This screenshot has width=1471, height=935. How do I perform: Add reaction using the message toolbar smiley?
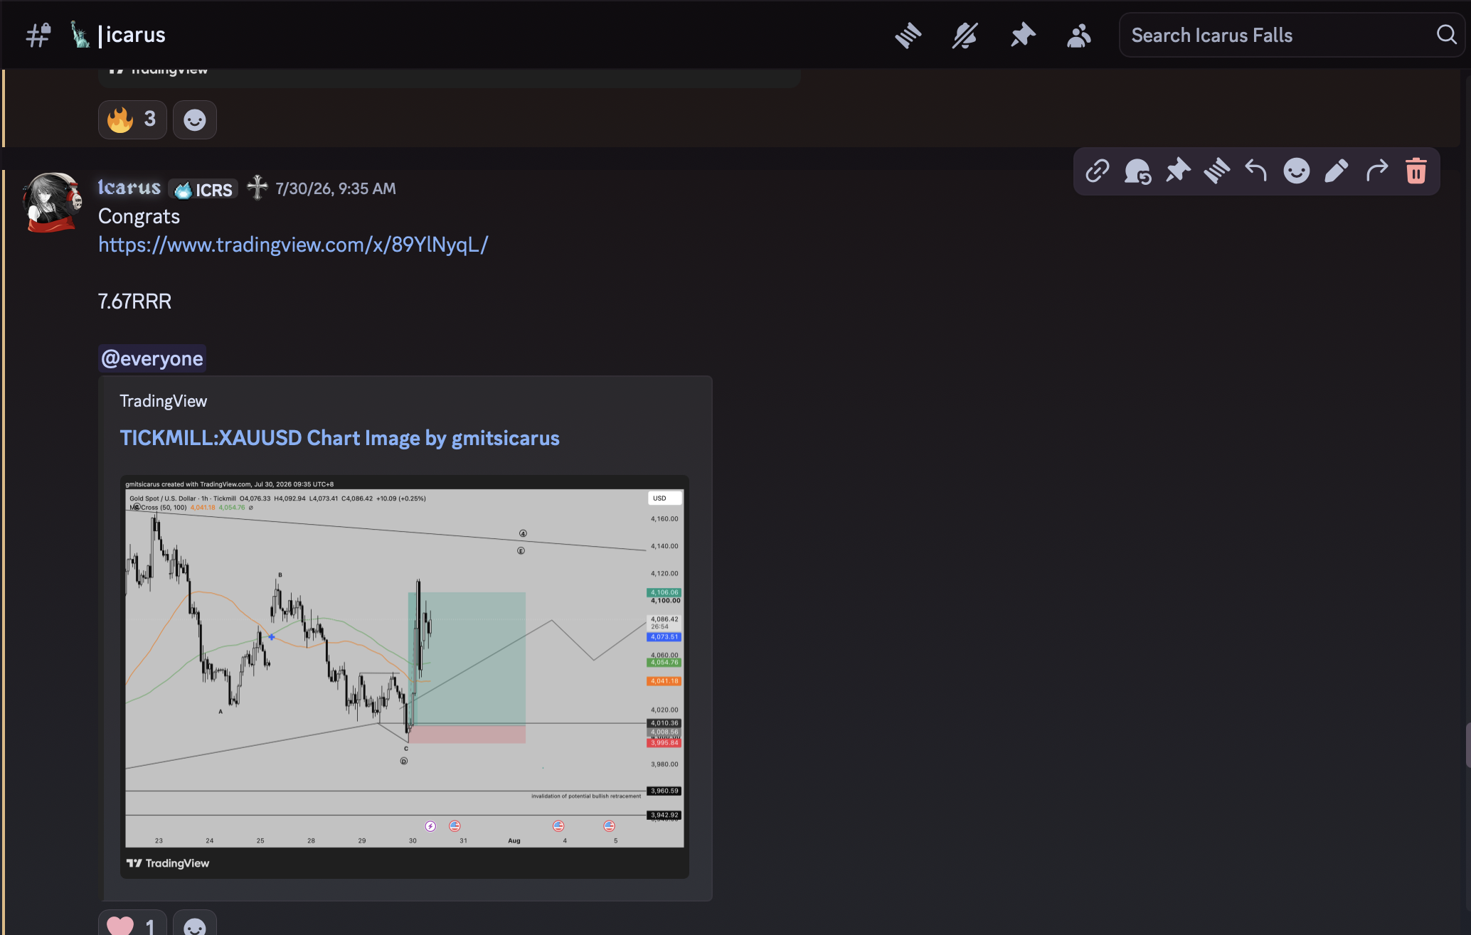point(1297,171)
